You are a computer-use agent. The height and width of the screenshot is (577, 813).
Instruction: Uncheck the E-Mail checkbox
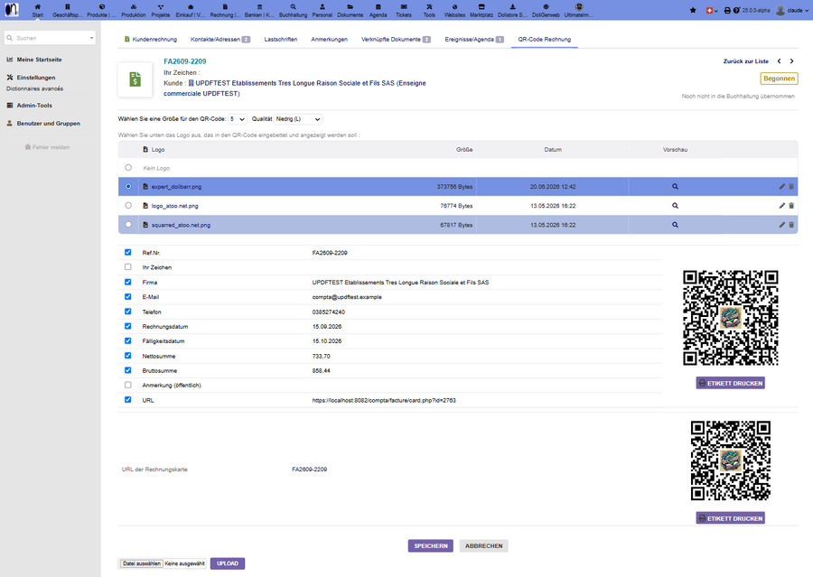coord(127,296)
